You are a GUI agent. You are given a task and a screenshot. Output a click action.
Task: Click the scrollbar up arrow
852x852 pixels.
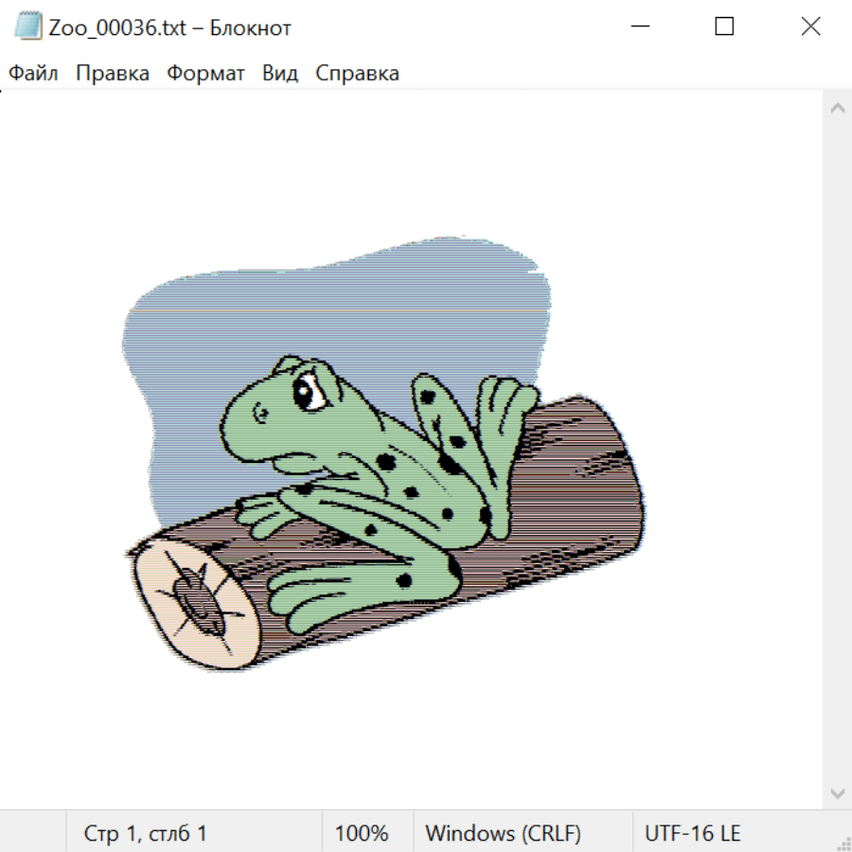[837, 109]
